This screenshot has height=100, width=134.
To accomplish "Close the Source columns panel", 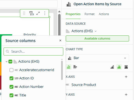I will pos(60,40).
